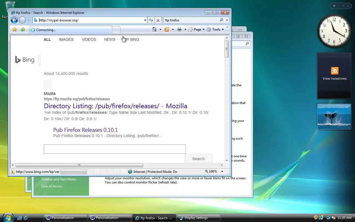The height and width of the screenshot is (222, 355).
Task: Switch to VIDEOS search results
Action: [x=89, y=39]
